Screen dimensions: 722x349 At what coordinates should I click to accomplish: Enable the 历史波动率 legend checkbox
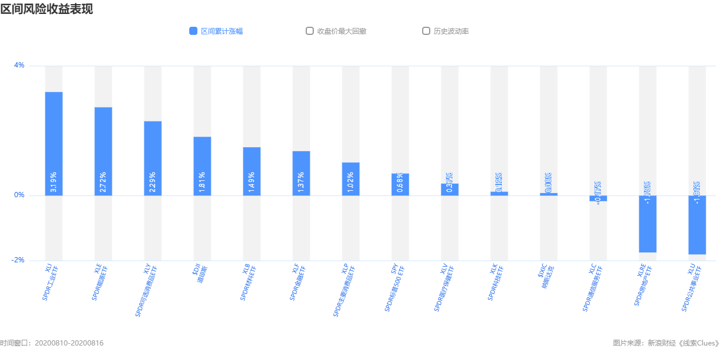[426, 31]
